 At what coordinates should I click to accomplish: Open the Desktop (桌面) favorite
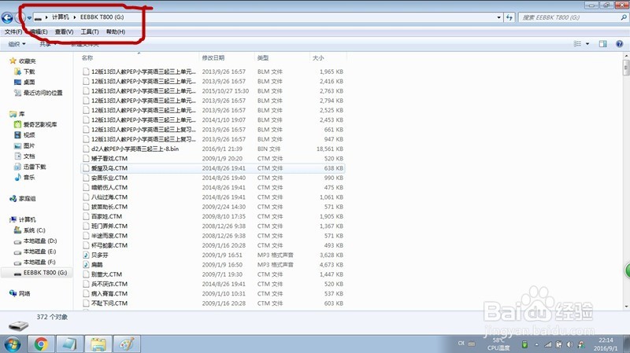24,82
